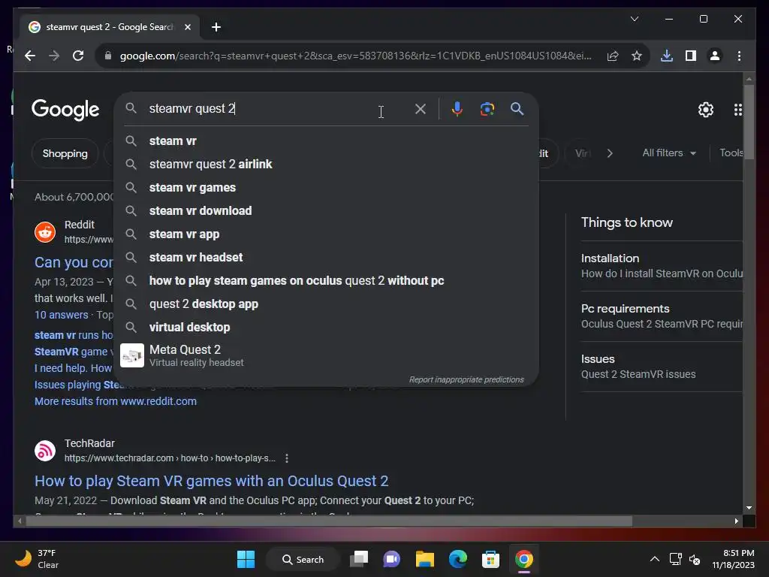
Task: Click the Installation topic under Things to know
Action: [662, 265]
